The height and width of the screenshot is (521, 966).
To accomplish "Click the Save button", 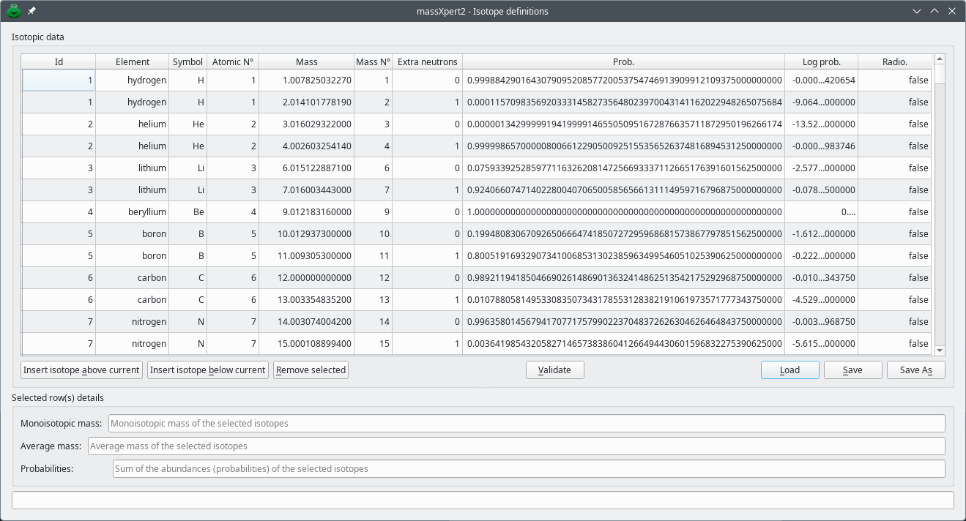I will 852,370.
